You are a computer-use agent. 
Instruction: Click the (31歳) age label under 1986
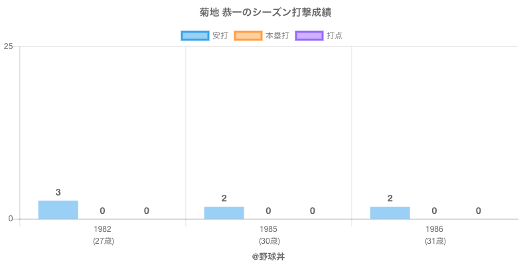coord(435,241)
